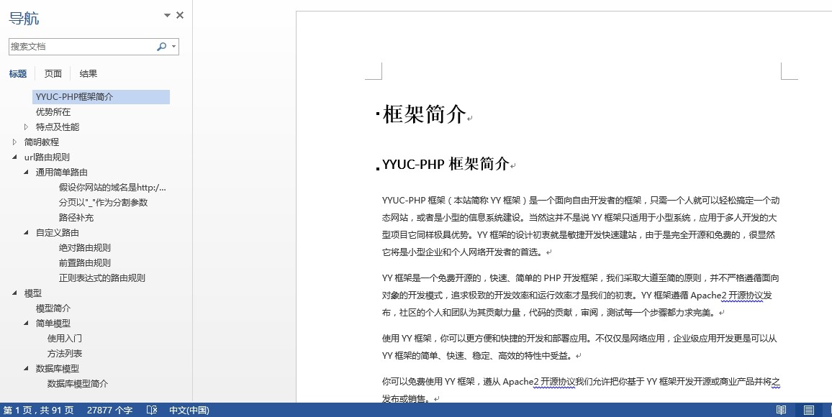Image resolution: width=832 pixels, height=417 pixels.
Task: Go to 模型简介 heading
Action: [53, 308]
